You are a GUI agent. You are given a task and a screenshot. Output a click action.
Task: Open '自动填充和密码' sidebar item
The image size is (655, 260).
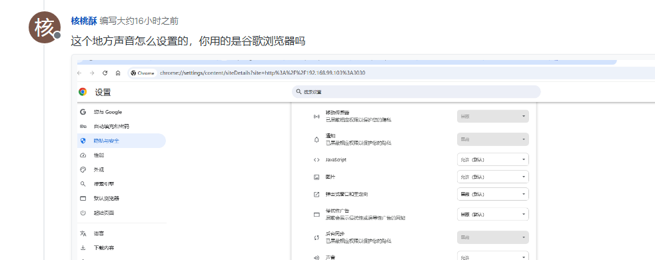tap(111, 126)
